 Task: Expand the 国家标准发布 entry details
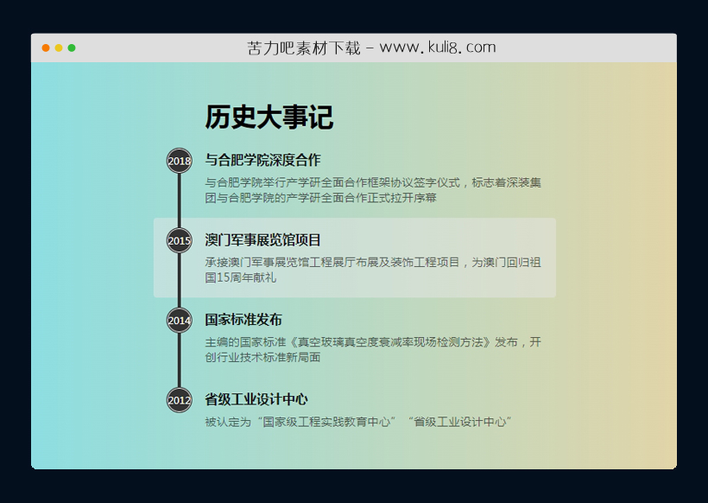click(x=244, y=319)
